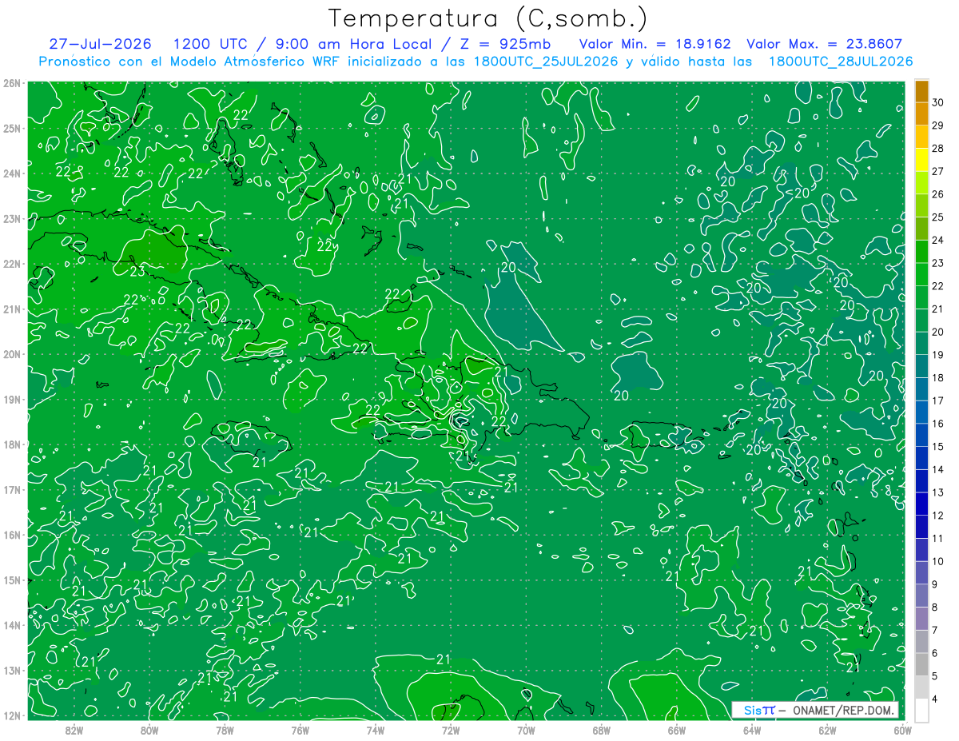The width and height of the screenshot is (959, 741).
Task: Click the "62W" longitude axis label
Action: tap(827, 729)
